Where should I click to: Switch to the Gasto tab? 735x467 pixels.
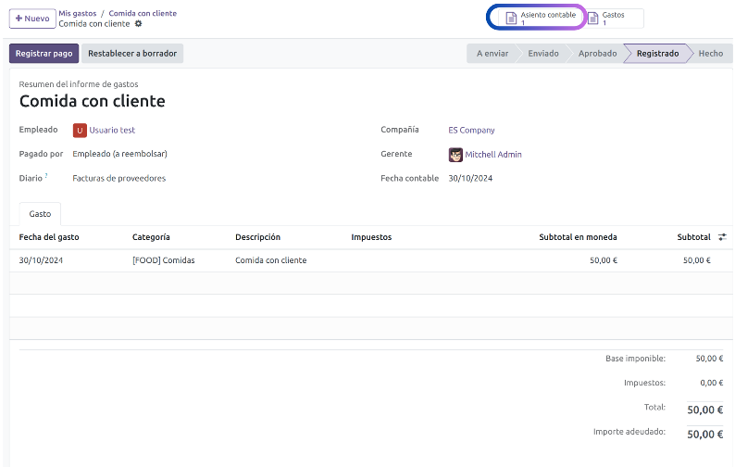40,214
